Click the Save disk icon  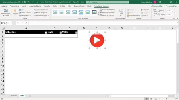[x=25, y=2]
